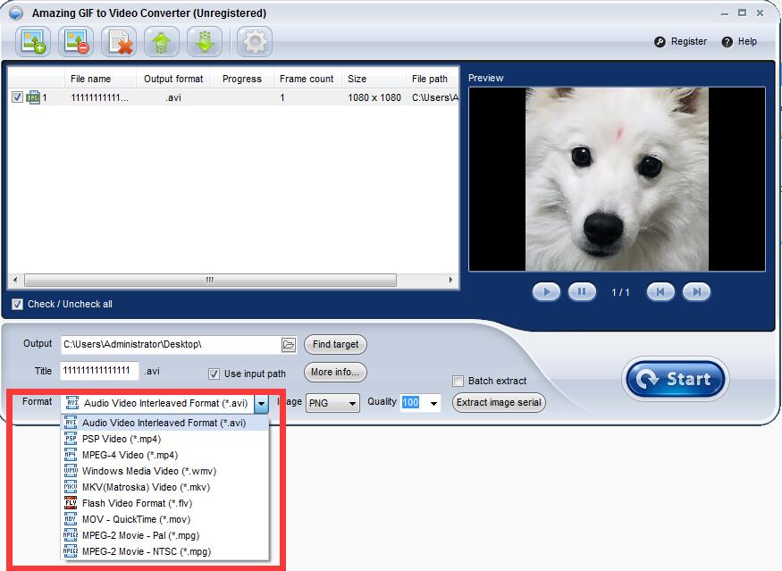Click the .avi output format cell
The image size is (782, 571).
click(x=173, y=97)
